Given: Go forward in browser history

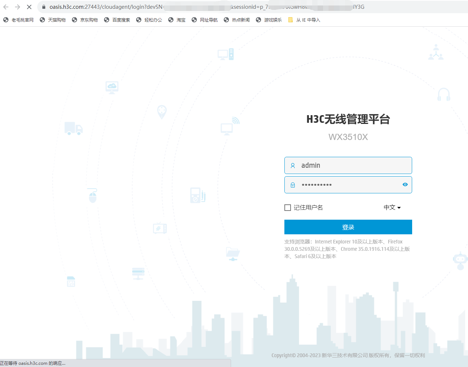Looking at the screenshot, I should [18, 7].
